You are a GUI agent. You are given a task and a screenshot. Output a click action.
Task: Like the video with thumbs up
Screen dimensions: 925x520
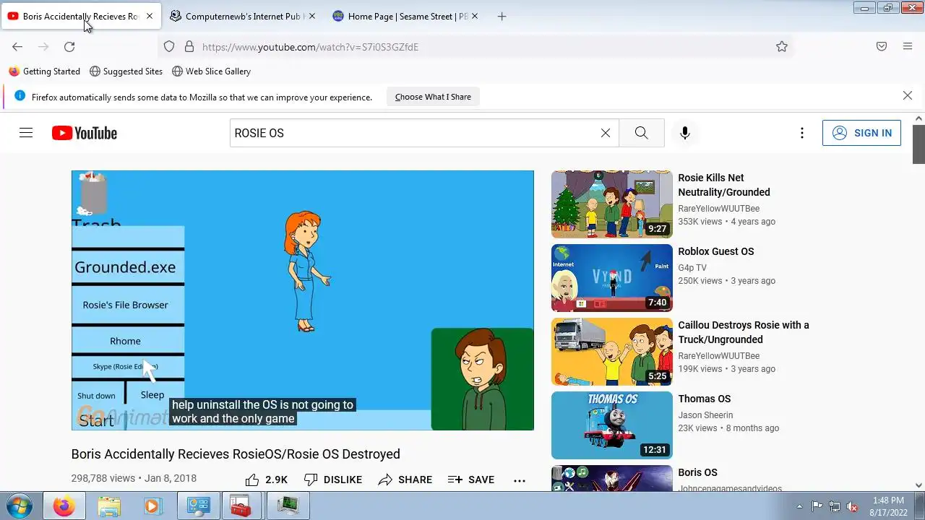coord(266,480)
